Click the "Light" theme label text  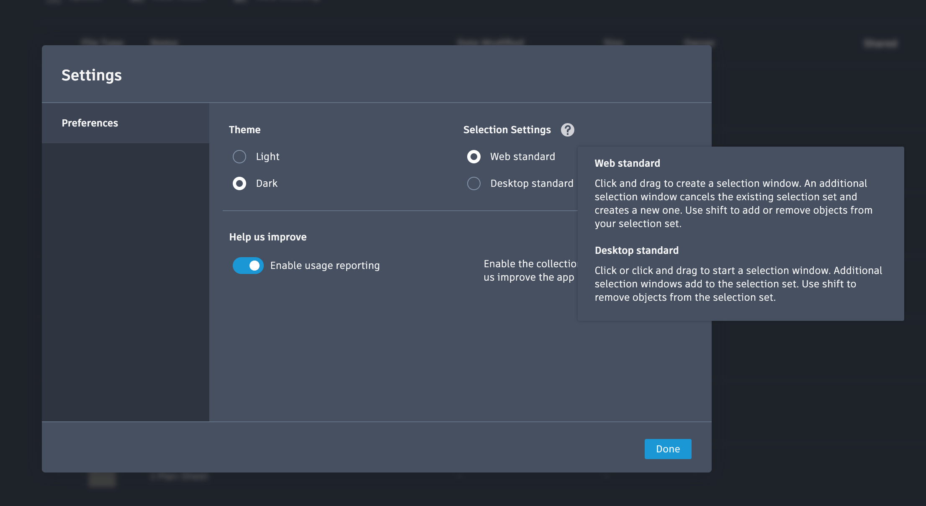click(x=268, y=157)
